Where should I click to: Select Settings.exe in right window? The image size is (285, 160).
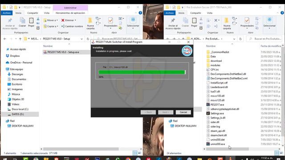(x=217, y=113)
